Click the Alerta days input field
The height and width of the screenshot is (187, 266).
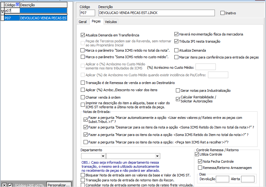point(248,179)
